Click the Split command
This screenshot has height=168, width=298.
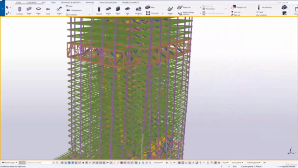260,12
